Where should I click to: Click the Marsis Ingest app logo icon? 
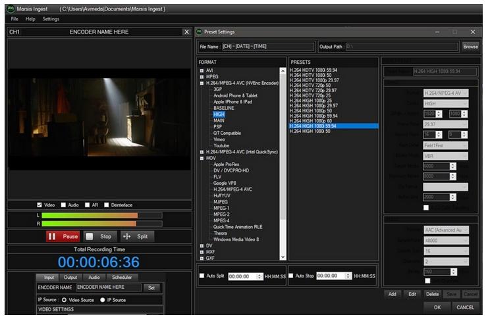(x=11, y=8)
